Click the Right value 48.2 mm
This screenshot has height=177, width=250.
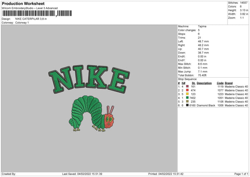(203, 45)
